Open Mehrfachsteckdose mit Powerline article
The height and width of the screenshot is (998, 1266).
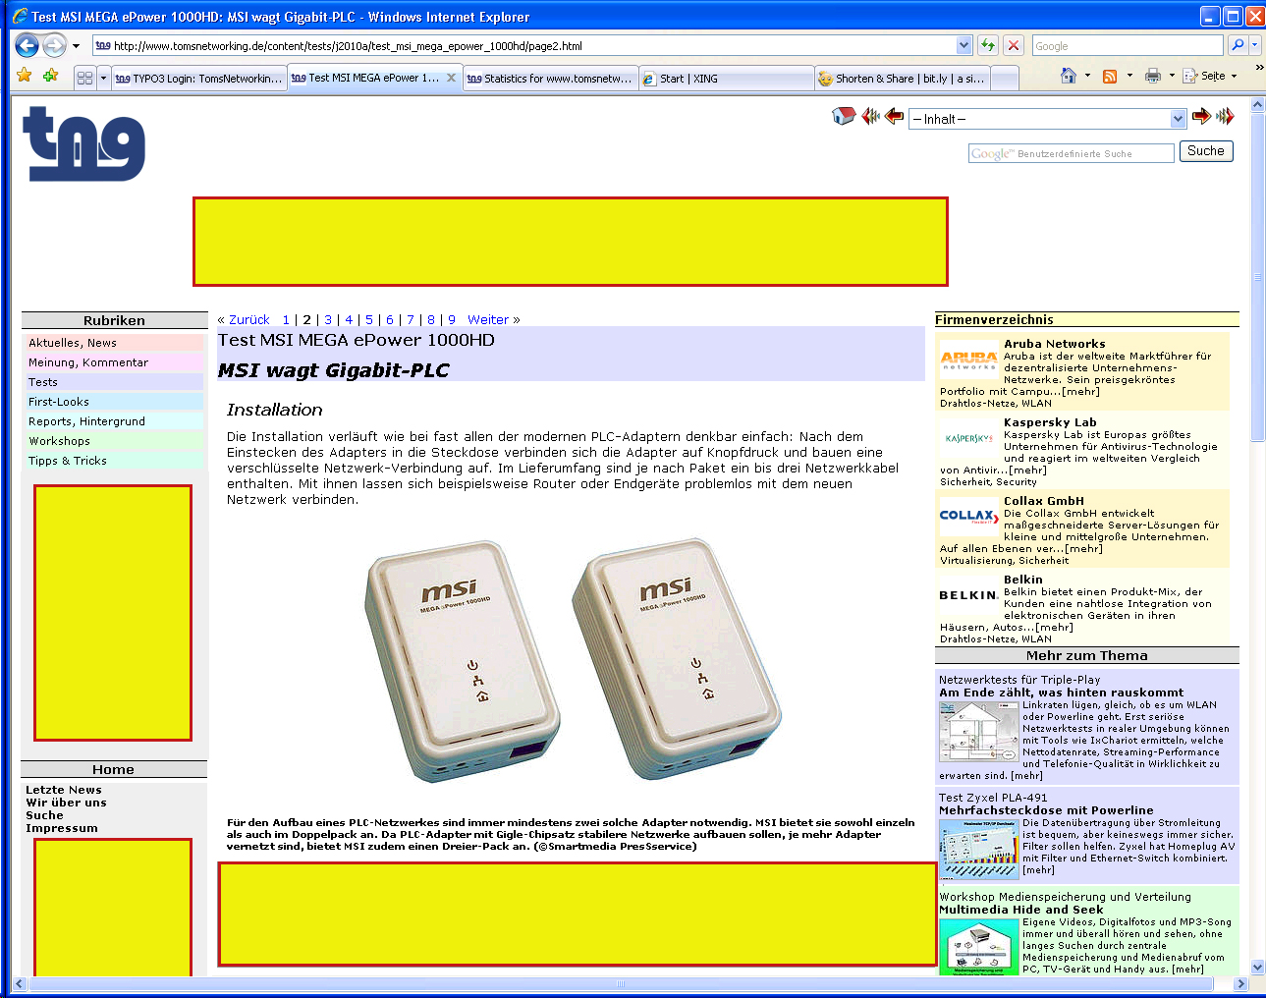[1046, 810]
